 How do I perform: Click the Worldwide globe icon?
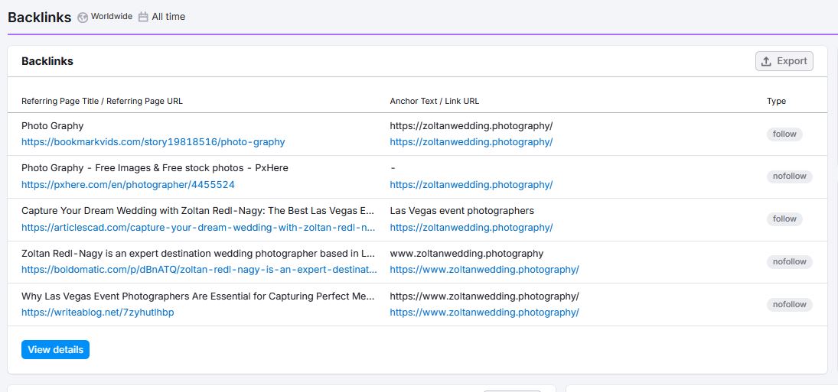(83, 17)
